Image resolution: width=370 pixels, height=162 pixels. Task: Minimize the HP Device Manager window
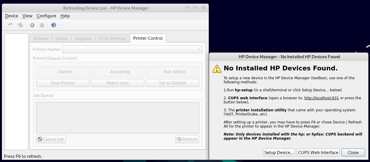click(x=187, y=8)
